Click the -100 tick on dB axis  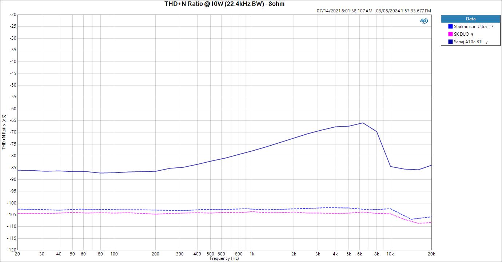(12, 203)
